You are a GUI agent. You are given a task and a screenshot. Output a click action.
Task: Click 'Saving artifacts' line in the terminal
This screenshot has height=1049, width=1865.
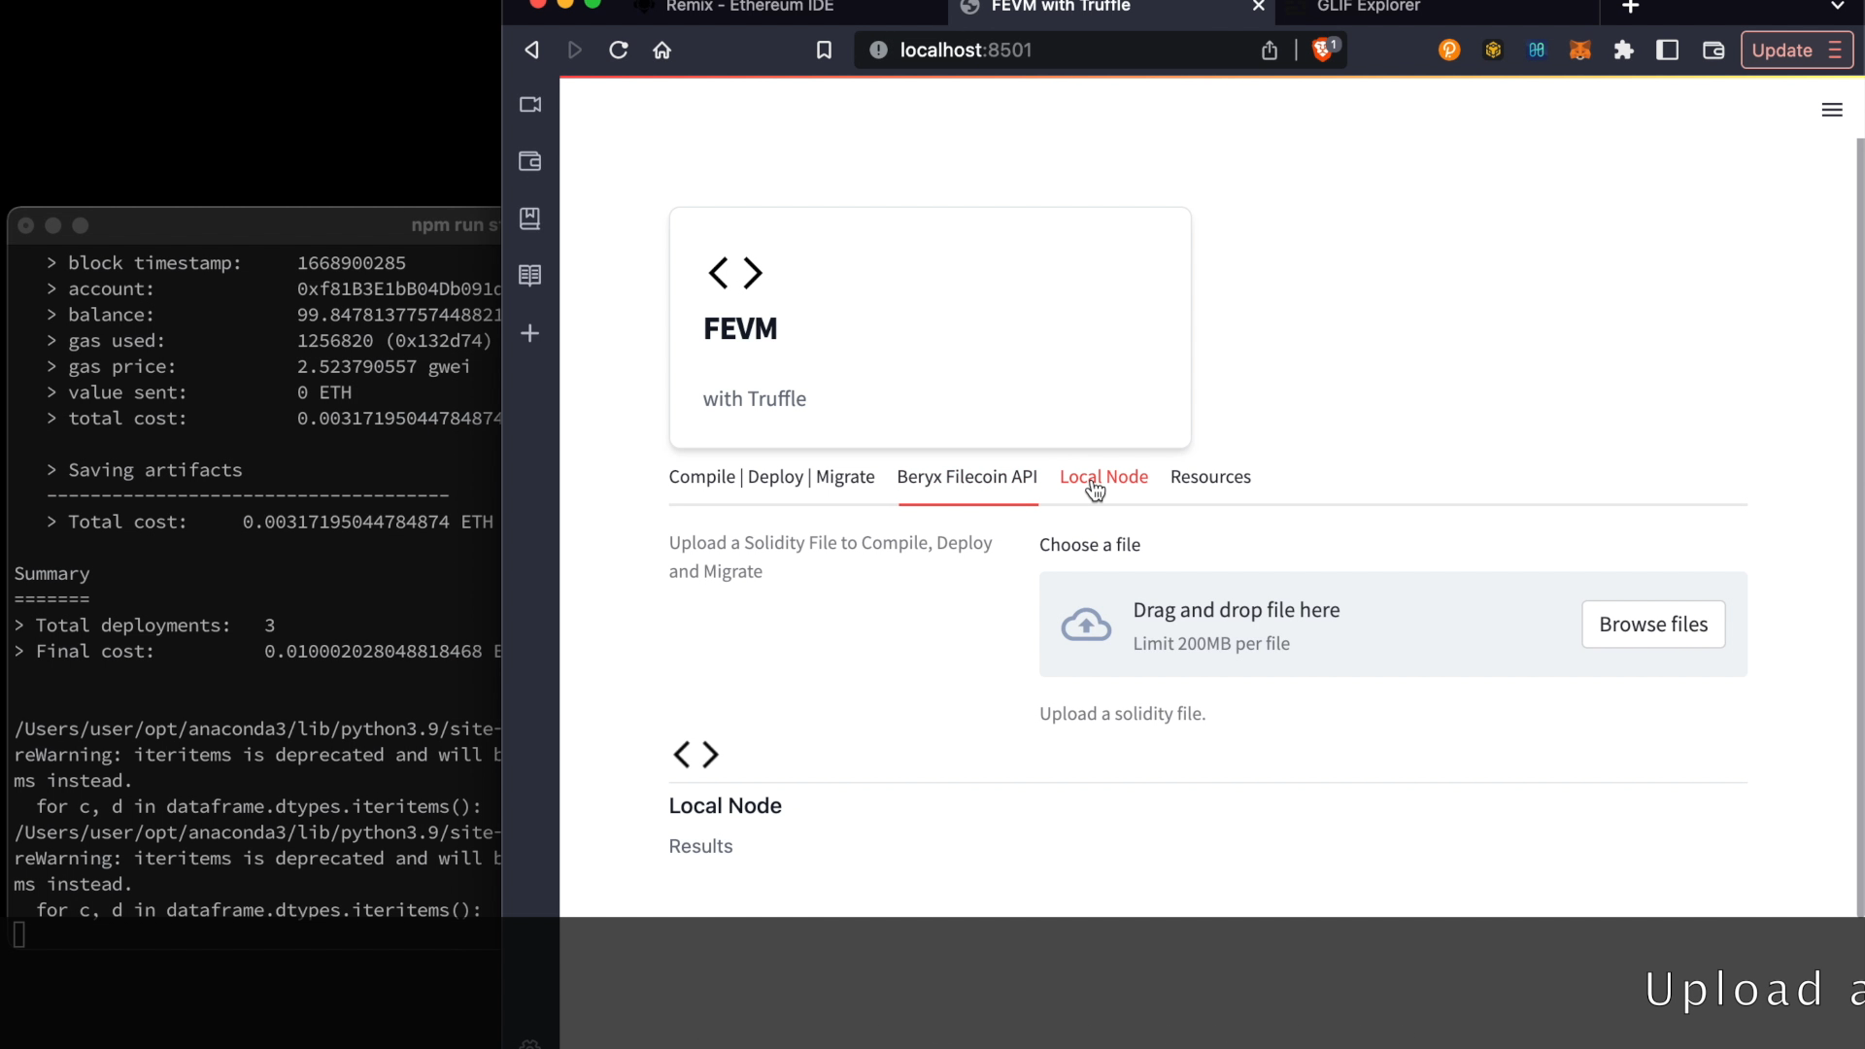(x=145, y=470)
